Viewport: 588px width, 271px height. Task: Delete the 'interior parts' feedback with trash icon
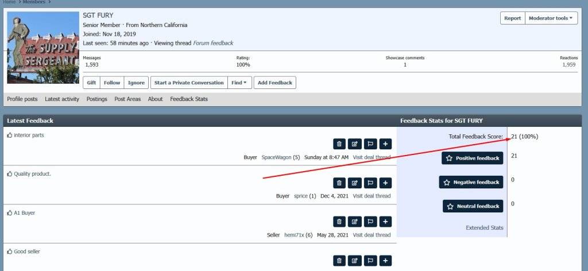coord(339,144)
